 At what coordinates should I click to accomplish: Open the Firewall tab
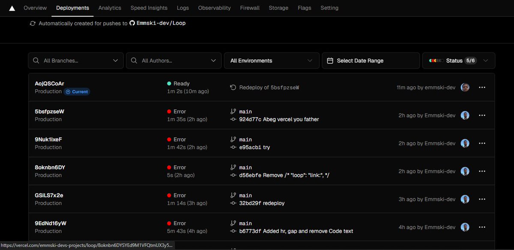[x=250, y=8]
